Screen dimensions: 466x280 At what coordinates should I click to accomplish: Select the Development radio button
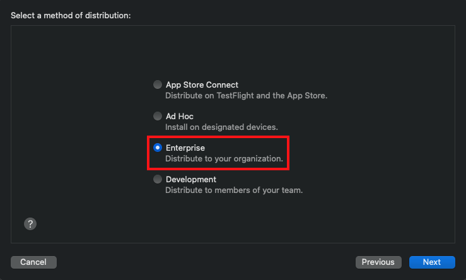tap(158, 179)
